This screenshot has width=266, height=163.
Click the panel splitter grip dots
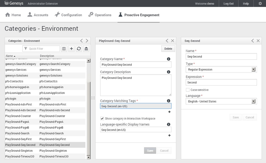(93, 98)
